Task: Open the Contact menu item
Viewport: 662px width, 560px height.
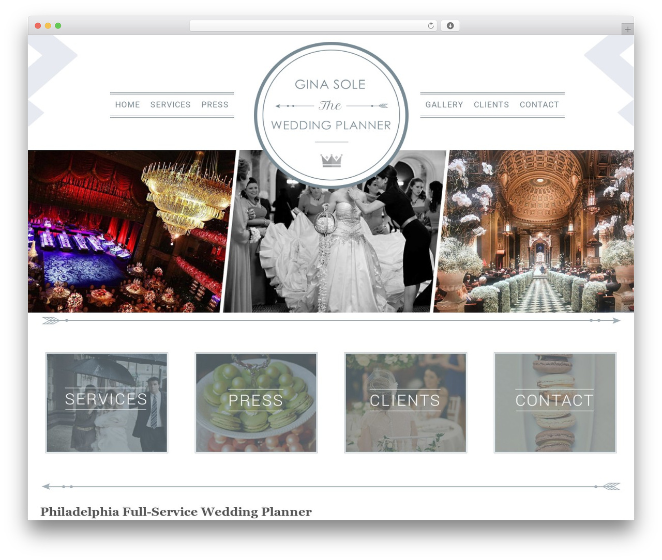Action: pyautogui.click(x=539, y=104)
